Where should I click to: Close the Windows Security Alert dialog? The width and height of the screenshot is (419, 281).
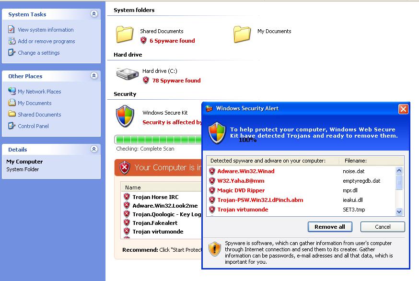click(x=403, y=109)
